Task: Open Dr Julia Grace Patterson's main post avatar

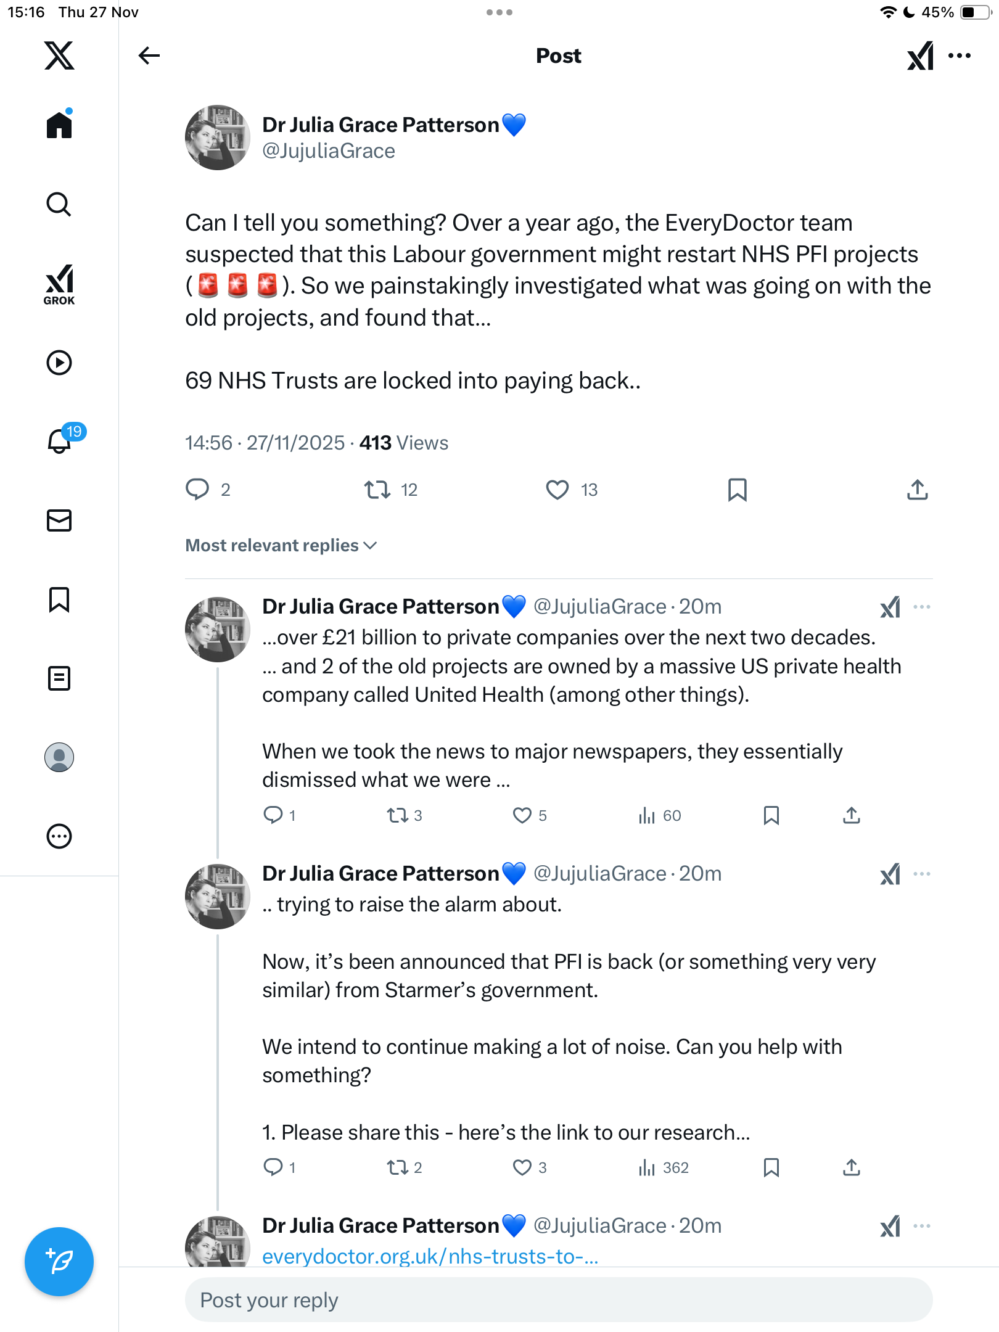Action: tap(218, 138)
